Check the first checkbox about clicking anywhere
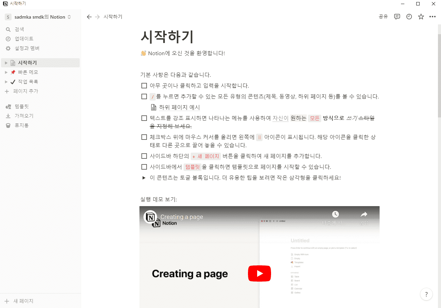The height and width of the screenshot is (308, 441). pos(144,85)
